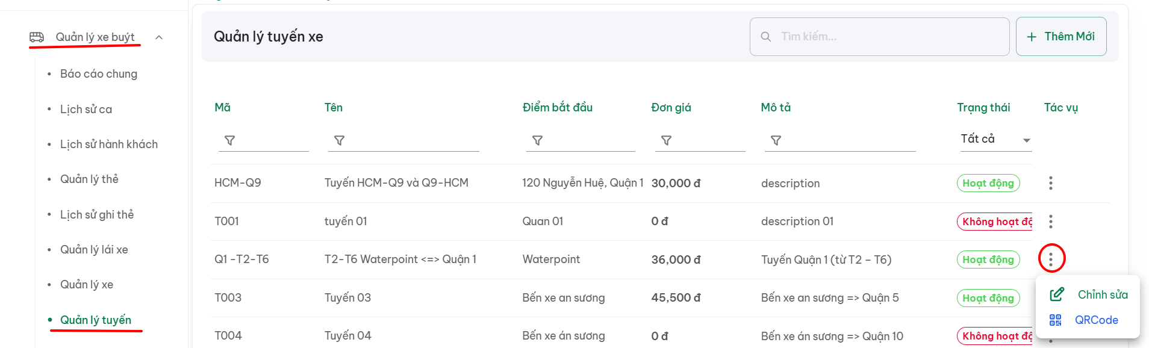The width and height of the screenshot is (1149, 348).
Task: Click the filter icon under Tên column
Action: [340, 140]
